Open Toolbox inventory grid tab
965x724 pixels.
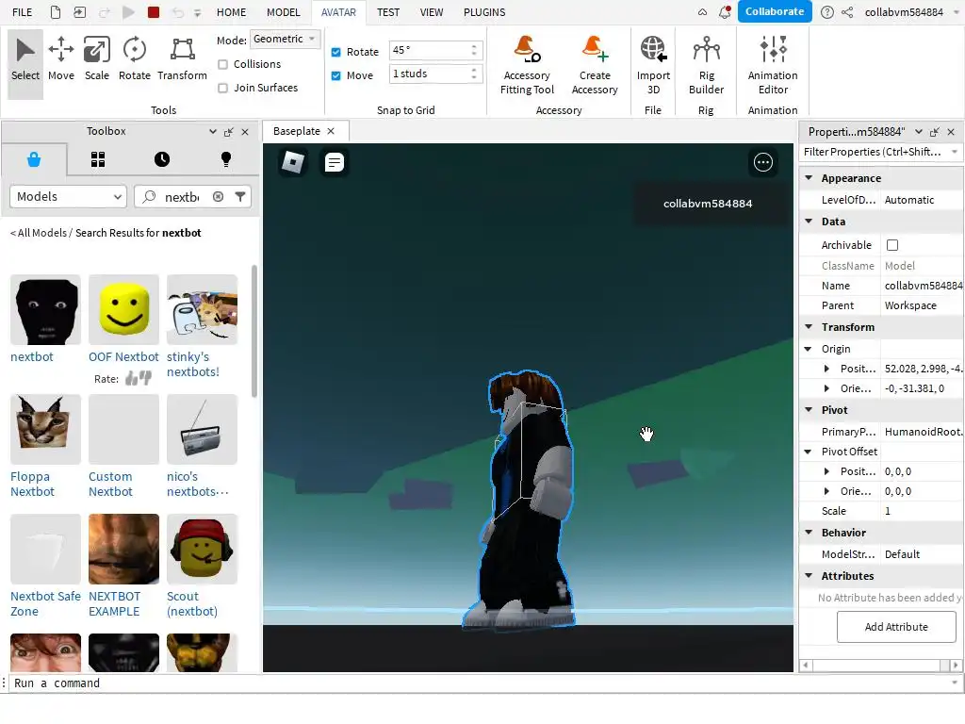click(x=98, y=159)
